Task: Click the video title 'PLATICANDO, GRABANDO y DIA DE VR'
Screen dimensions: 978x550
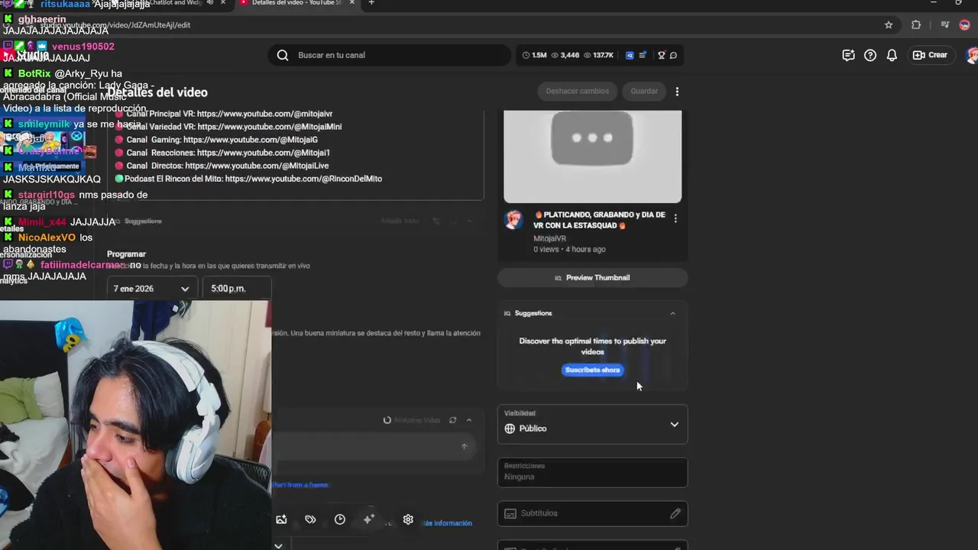Action: 600,220
